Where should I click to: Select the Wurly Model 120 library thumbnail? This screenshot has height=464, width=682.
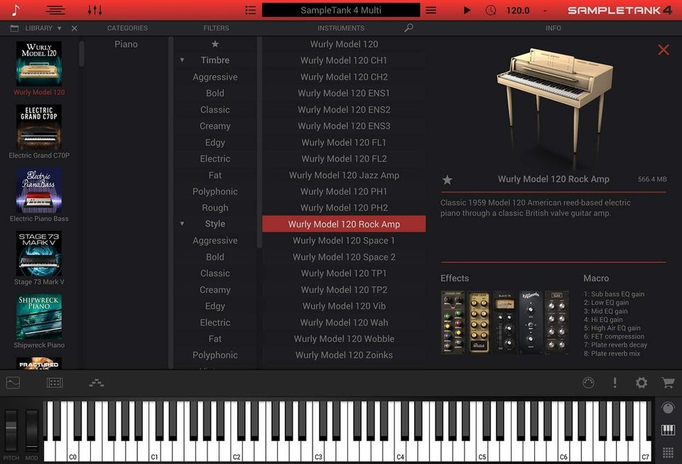click(x=38, y=63)
